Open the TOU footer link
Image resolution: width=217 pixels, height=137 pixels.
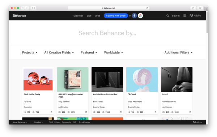[x=51, y=122]
